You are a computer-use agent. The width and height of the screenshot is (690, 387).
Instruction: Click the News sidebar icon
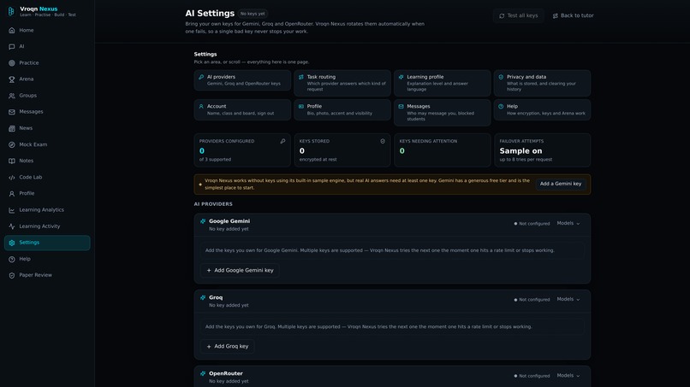click(12, 128)
